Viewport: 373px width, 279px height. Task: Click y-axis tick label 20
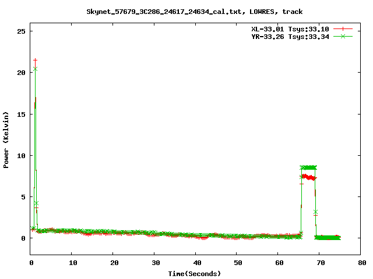point(21,73)
